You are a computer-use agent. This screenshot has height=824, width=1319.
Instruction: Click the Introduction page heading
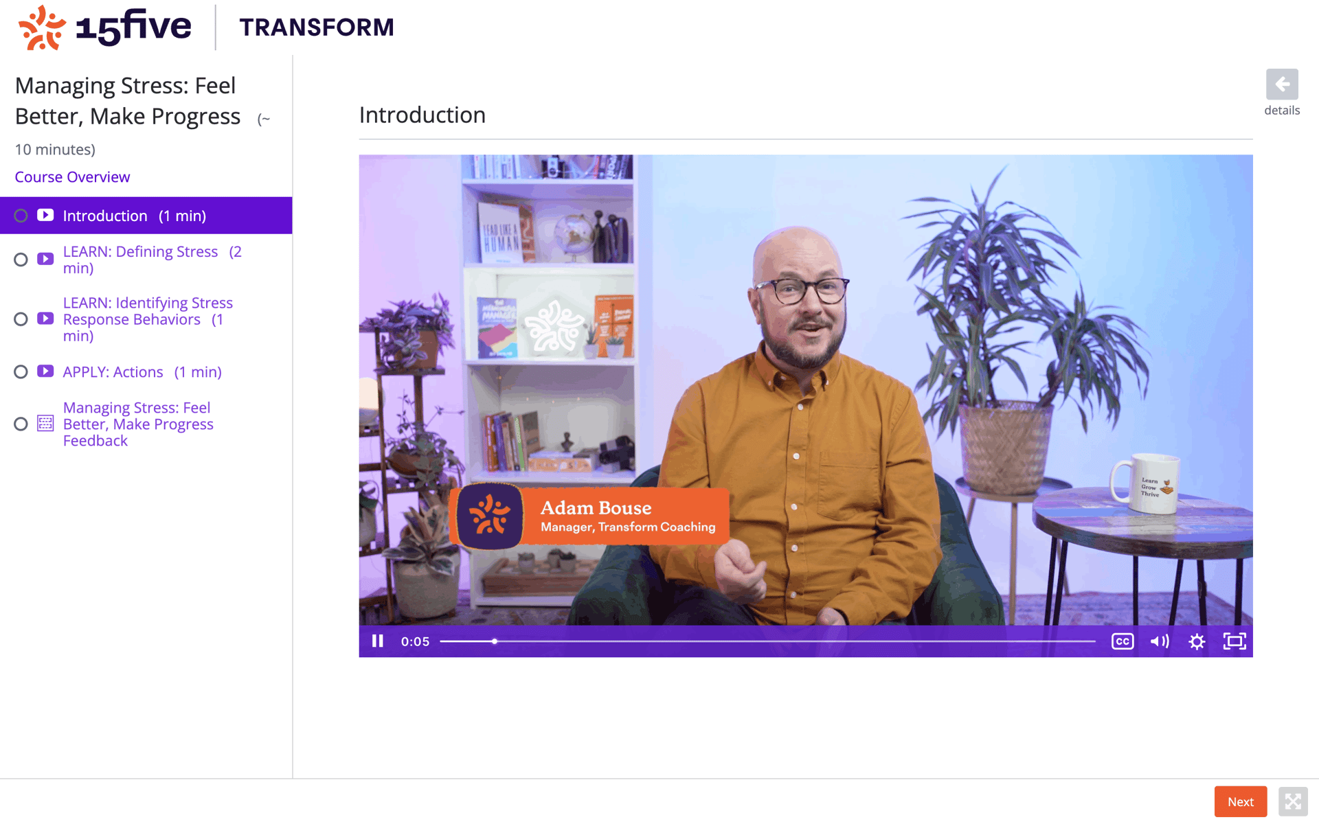422,115
